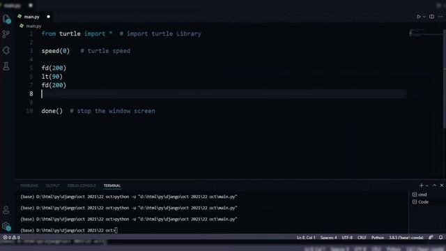Open the Extensions view

6,50
